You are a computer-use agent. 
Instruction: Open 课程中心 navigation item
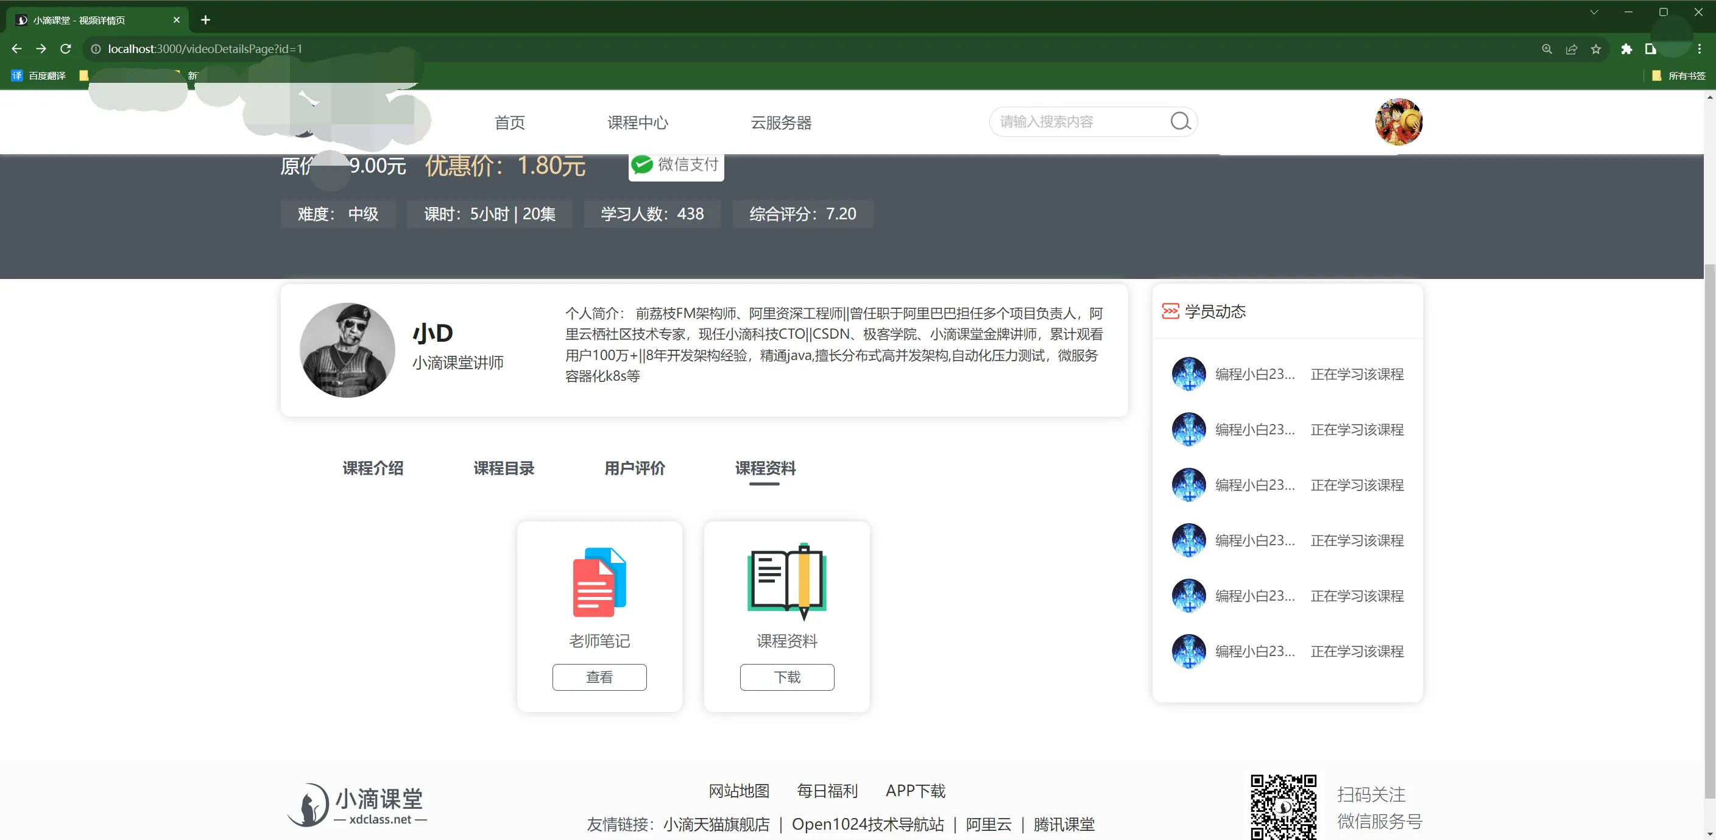(638, 122)
